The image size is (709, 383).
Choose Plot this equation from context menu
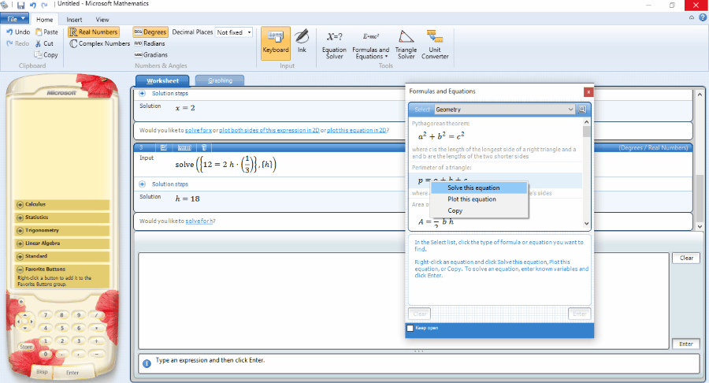[479, 199]
